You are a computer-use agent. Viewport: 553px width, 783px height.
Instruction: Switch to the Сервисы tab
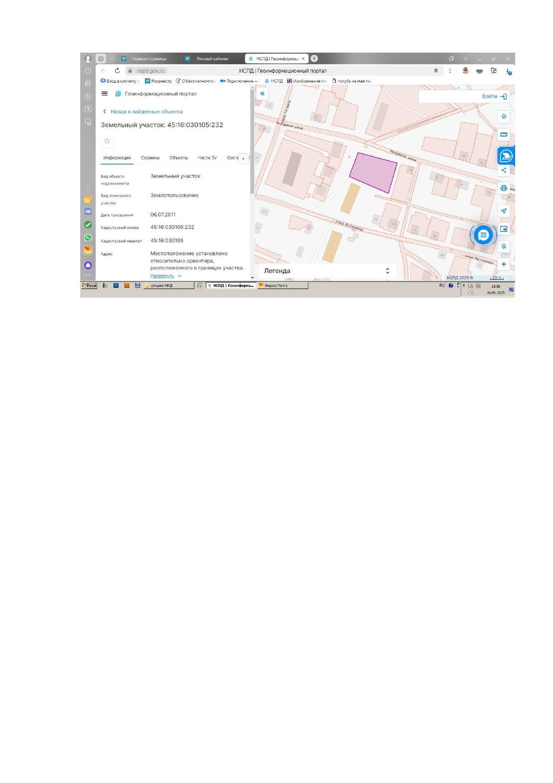click(x=150, y=158)
